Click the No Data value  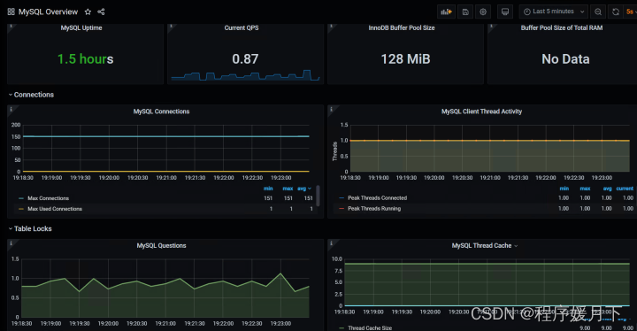tap(565, 59)
